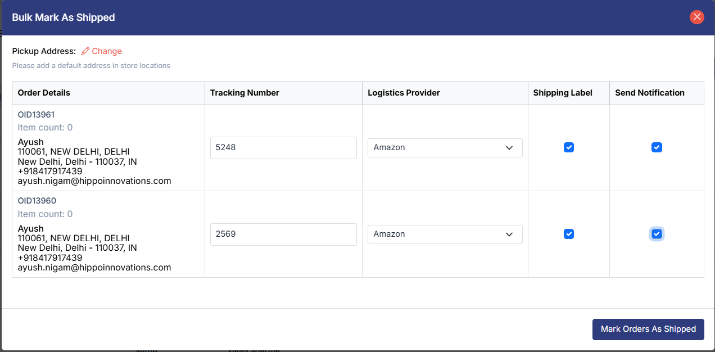Viewport: 715px width, 352px height.
Task: Toggle Shipping Label checkbox for OID13960
Action: pyautogui.click(x=569, y=234)
